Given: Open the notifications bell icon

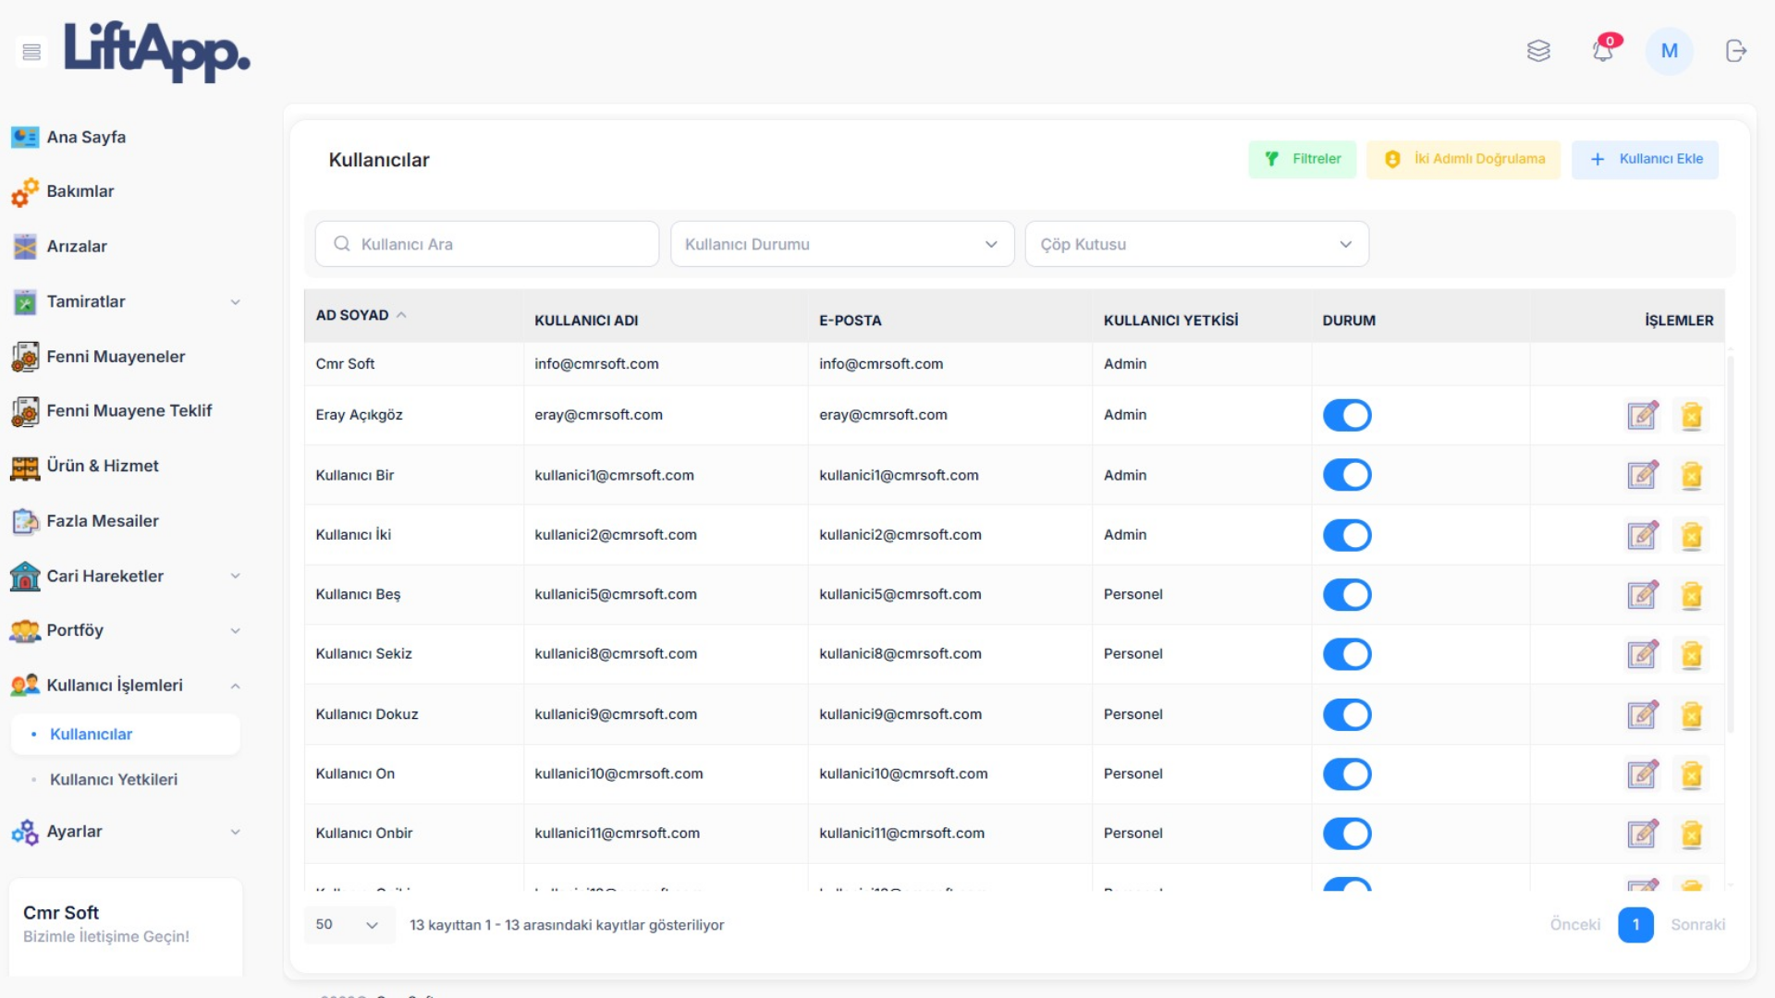Looking at the screenshot, I should point(1603,51).
